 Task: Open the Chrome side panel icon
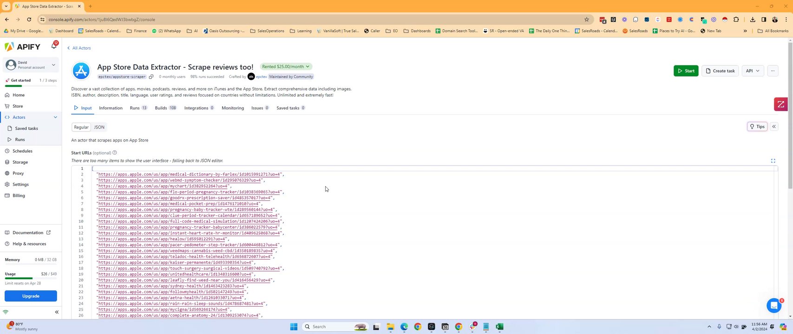pyautogui.click(x=764, y=19)
